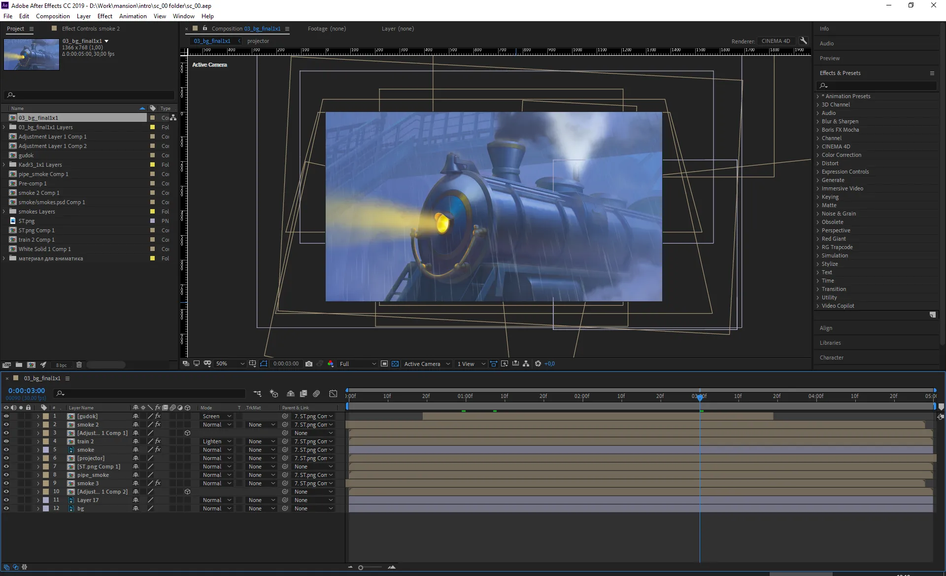The height and width of the screenshot is (576, 946).
Task: Expand the smokes Layers folder in Project
Action: coord(4,212)
